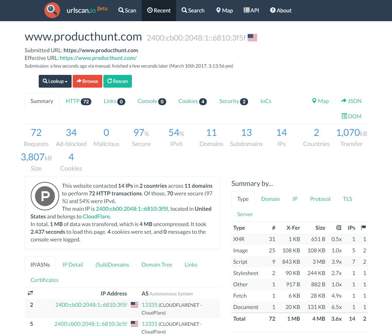Viewport: 392px width, 336px height.
Task: Click the 1,070 kB Transfer statistic
Action: coord(351,137)
